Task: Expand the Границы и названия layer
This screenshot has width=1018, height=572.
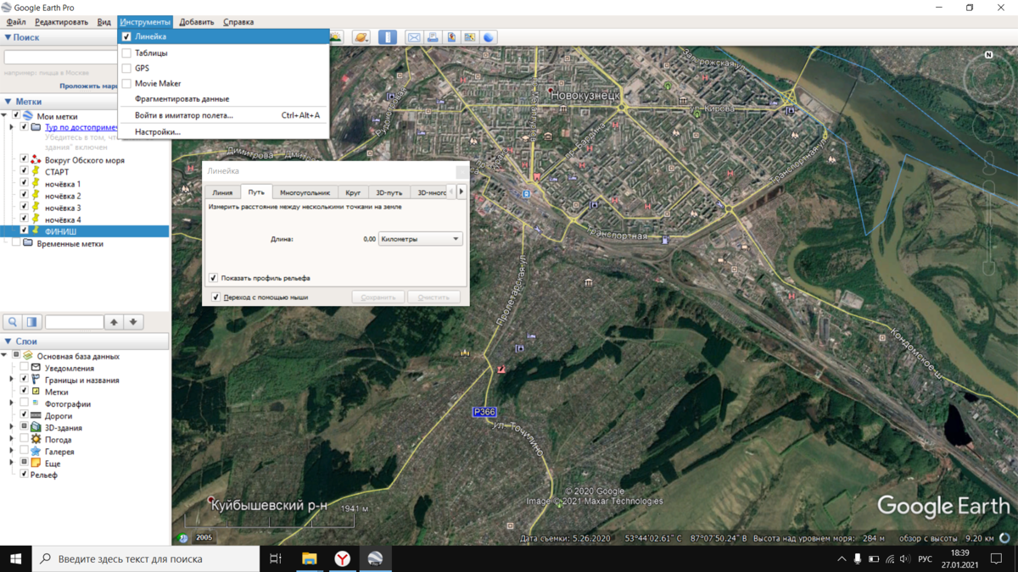Action: coord(12,380)
